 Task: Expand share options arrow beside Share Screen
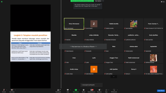(x=79, y=90)
